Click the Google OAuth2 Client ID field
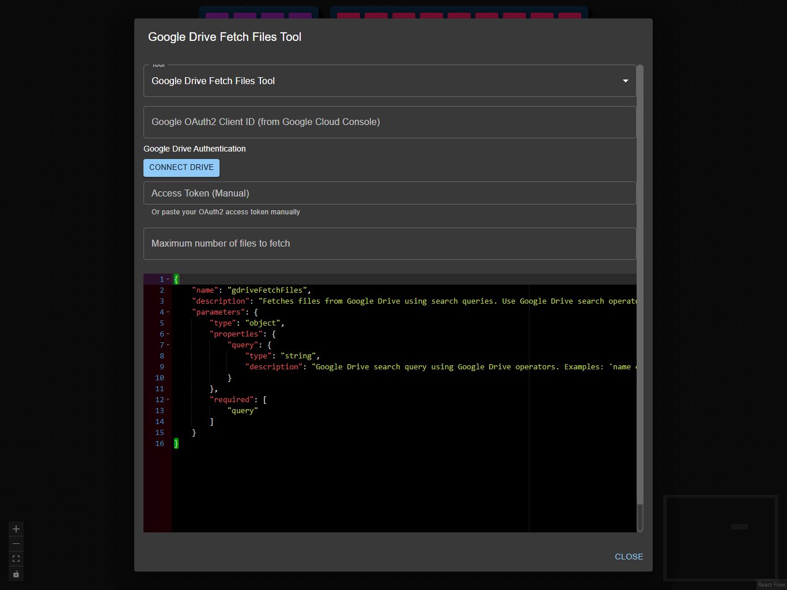Image resolution: width=787 pixels, height=590 pixels. click(389, 122)
